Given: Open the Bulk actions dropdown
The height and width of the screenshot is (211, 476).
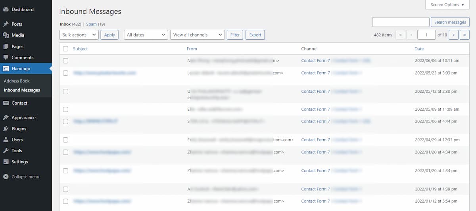Looking at the screenshot, I should [x=79, y=35].
